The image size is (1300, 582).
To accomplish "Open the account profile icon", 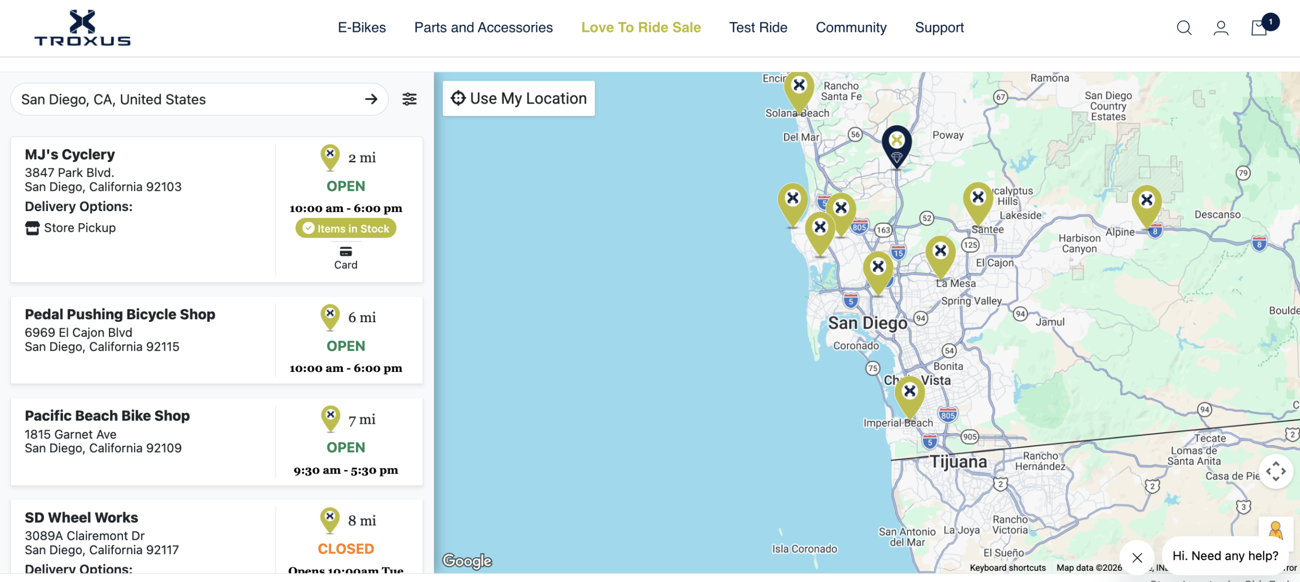I will [x=1221, y=28].
